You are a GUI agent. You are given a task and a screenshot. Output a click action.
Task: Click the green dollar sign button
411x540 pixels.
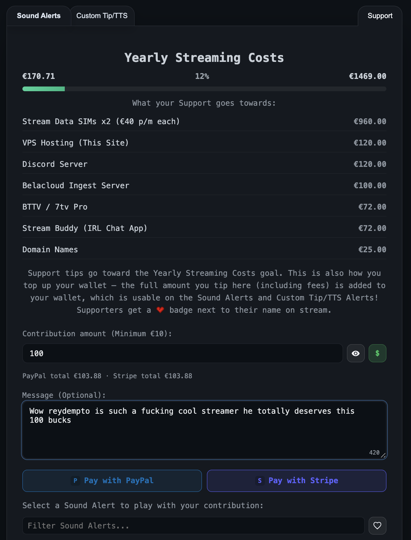377,353
